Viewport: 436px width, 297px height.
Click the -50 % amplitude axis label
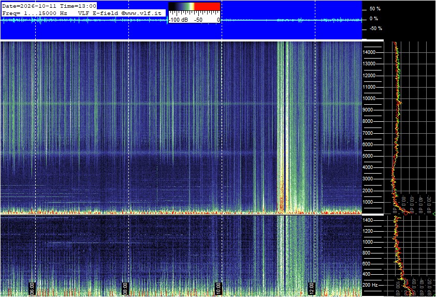click(x=375, y=29)
